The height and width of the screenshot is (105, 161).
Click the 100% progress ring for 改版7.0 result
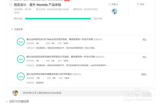click(21, 76)
